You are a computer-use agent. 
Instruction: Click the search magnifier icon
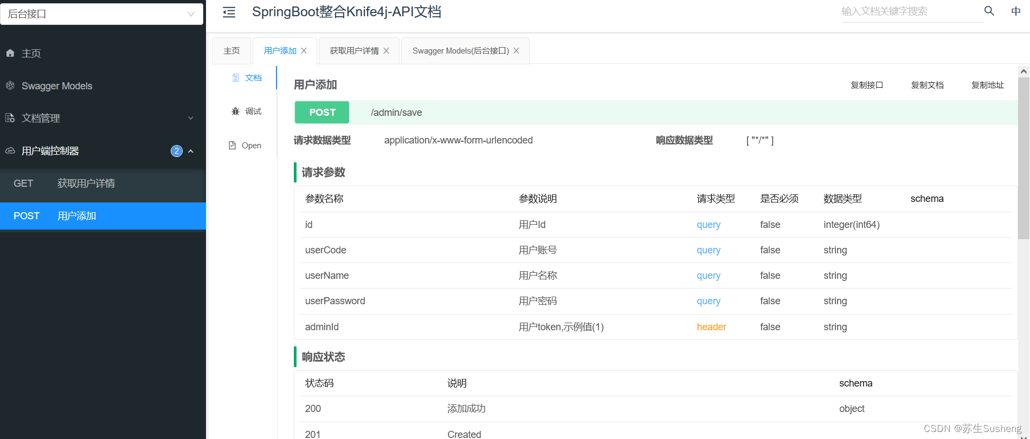coord(989,11)
